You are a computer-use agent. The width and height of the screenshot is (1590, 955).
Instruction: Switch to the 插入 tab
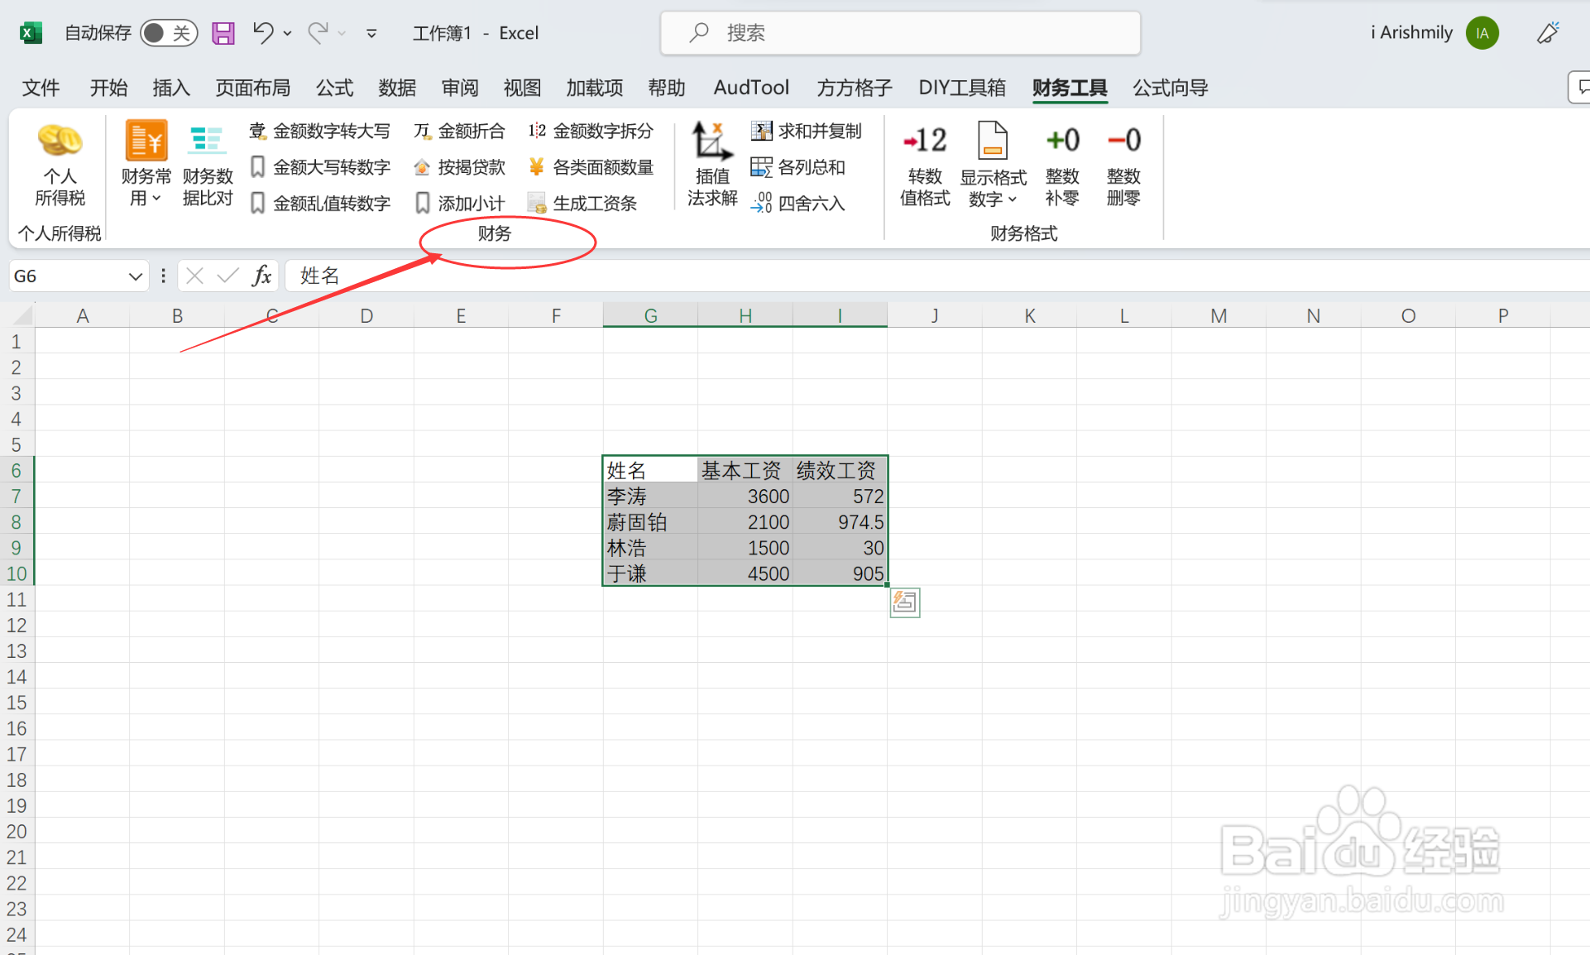(171, 88)
